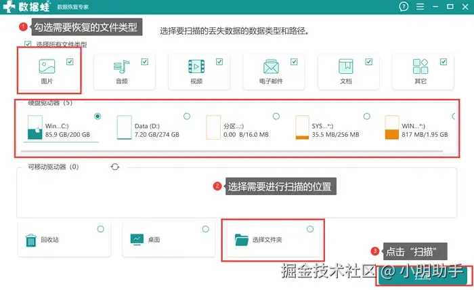Click the 桌面 label
This screenshot has height=290, width=474.
pyautogui.click(x=154, y=240)
